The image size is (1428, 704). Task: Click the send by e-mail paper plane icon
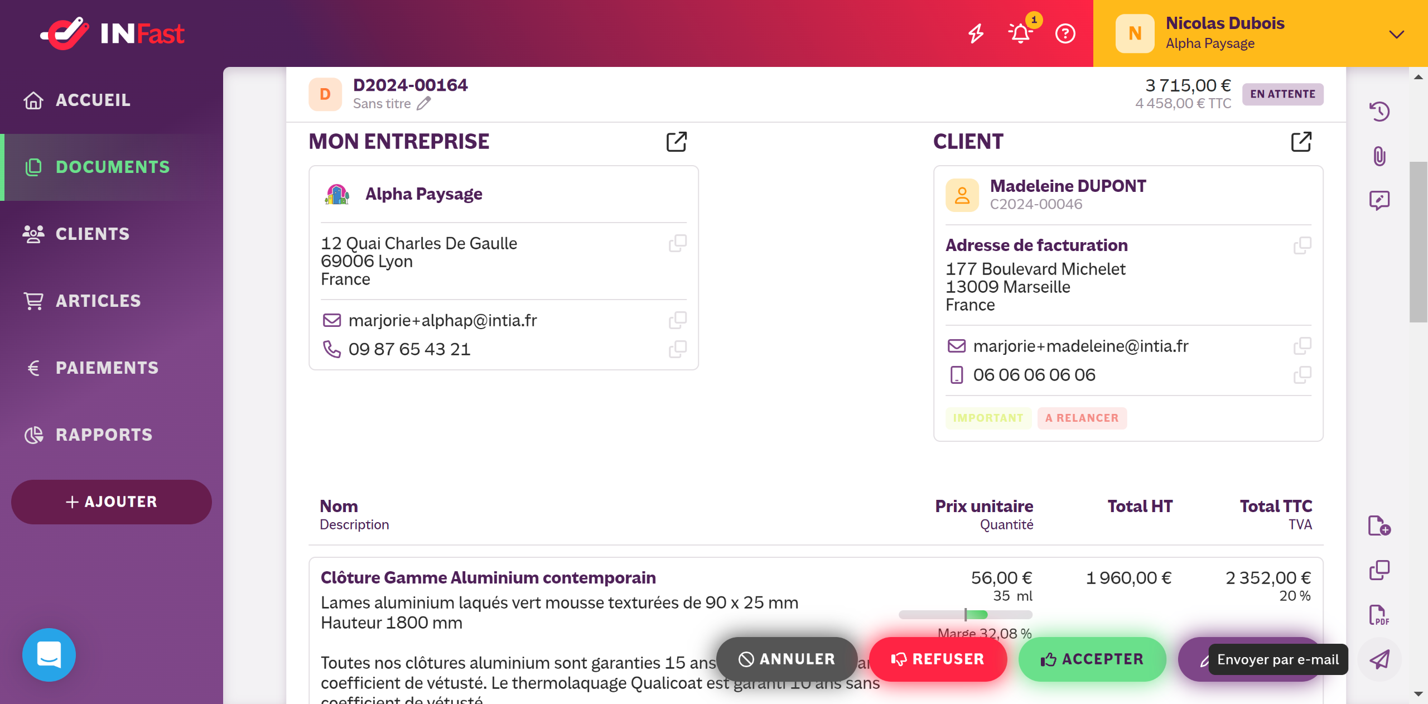pyautogui.click(x=1379, y=659)
